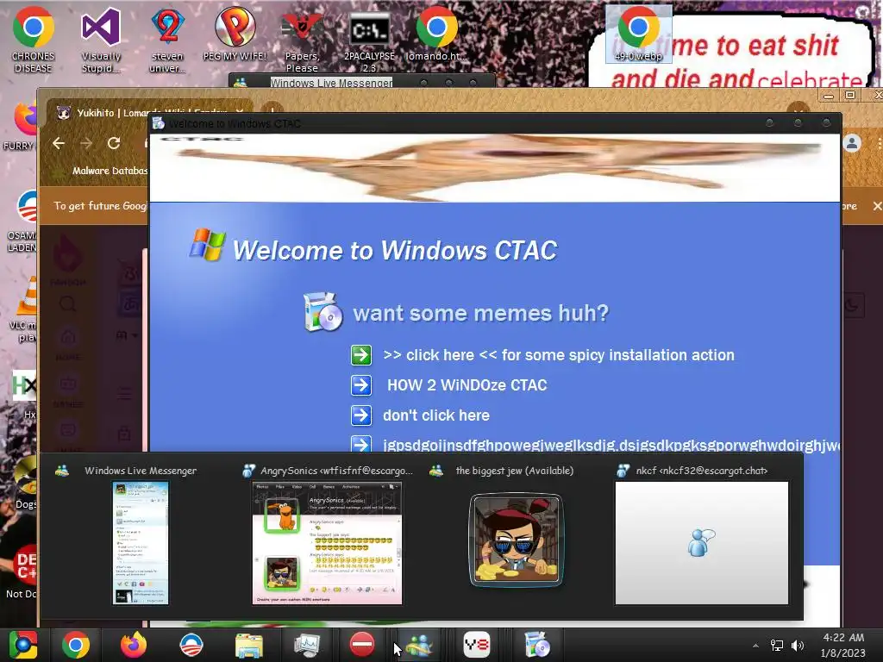Open the VLC media player desktop icon
The height and width of the screenshot is (662, 883).
pyautogui.click(x=23, y=309)
